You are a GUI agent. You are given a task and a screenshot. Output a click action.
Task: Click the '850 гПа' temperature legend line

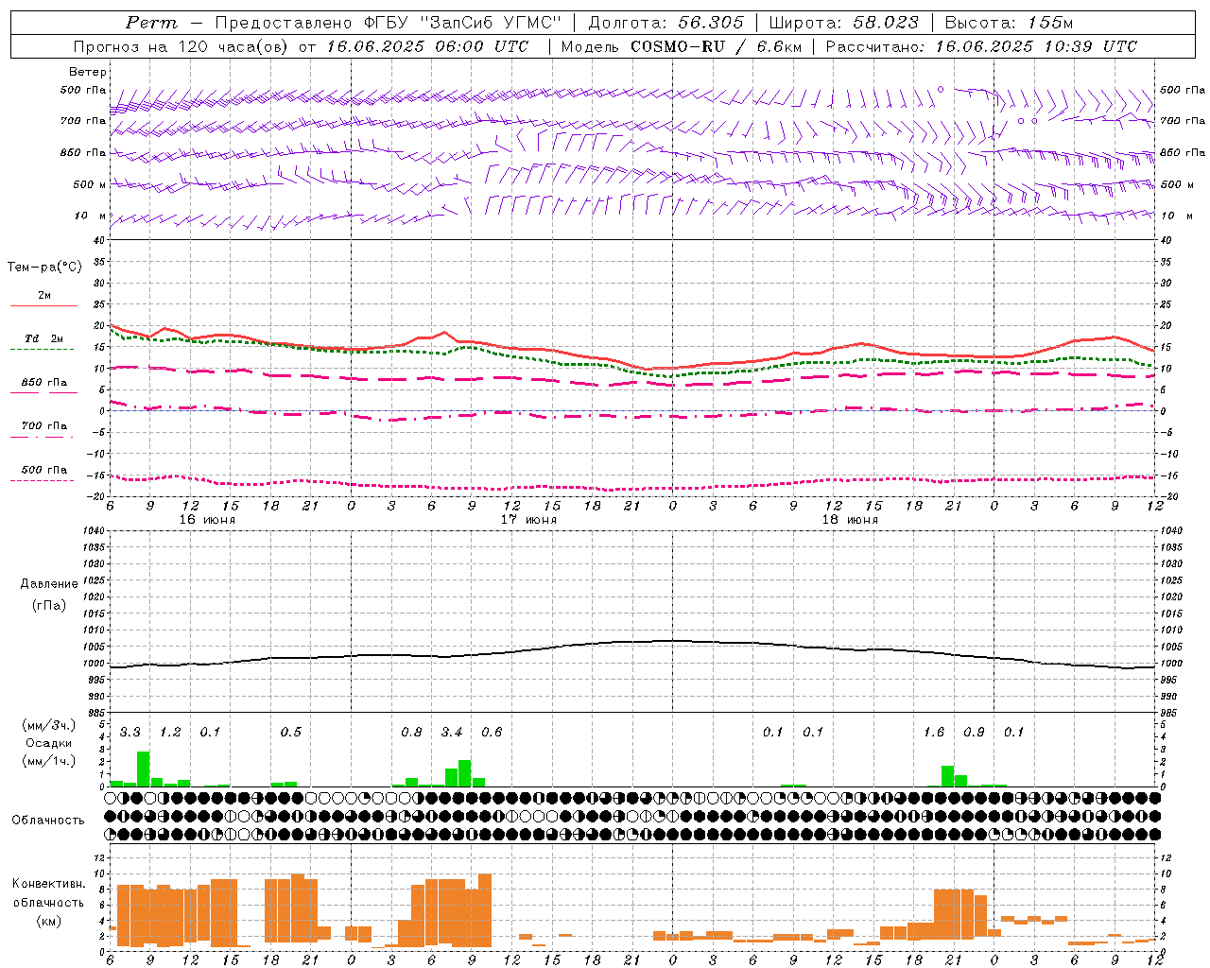point(43,392)
